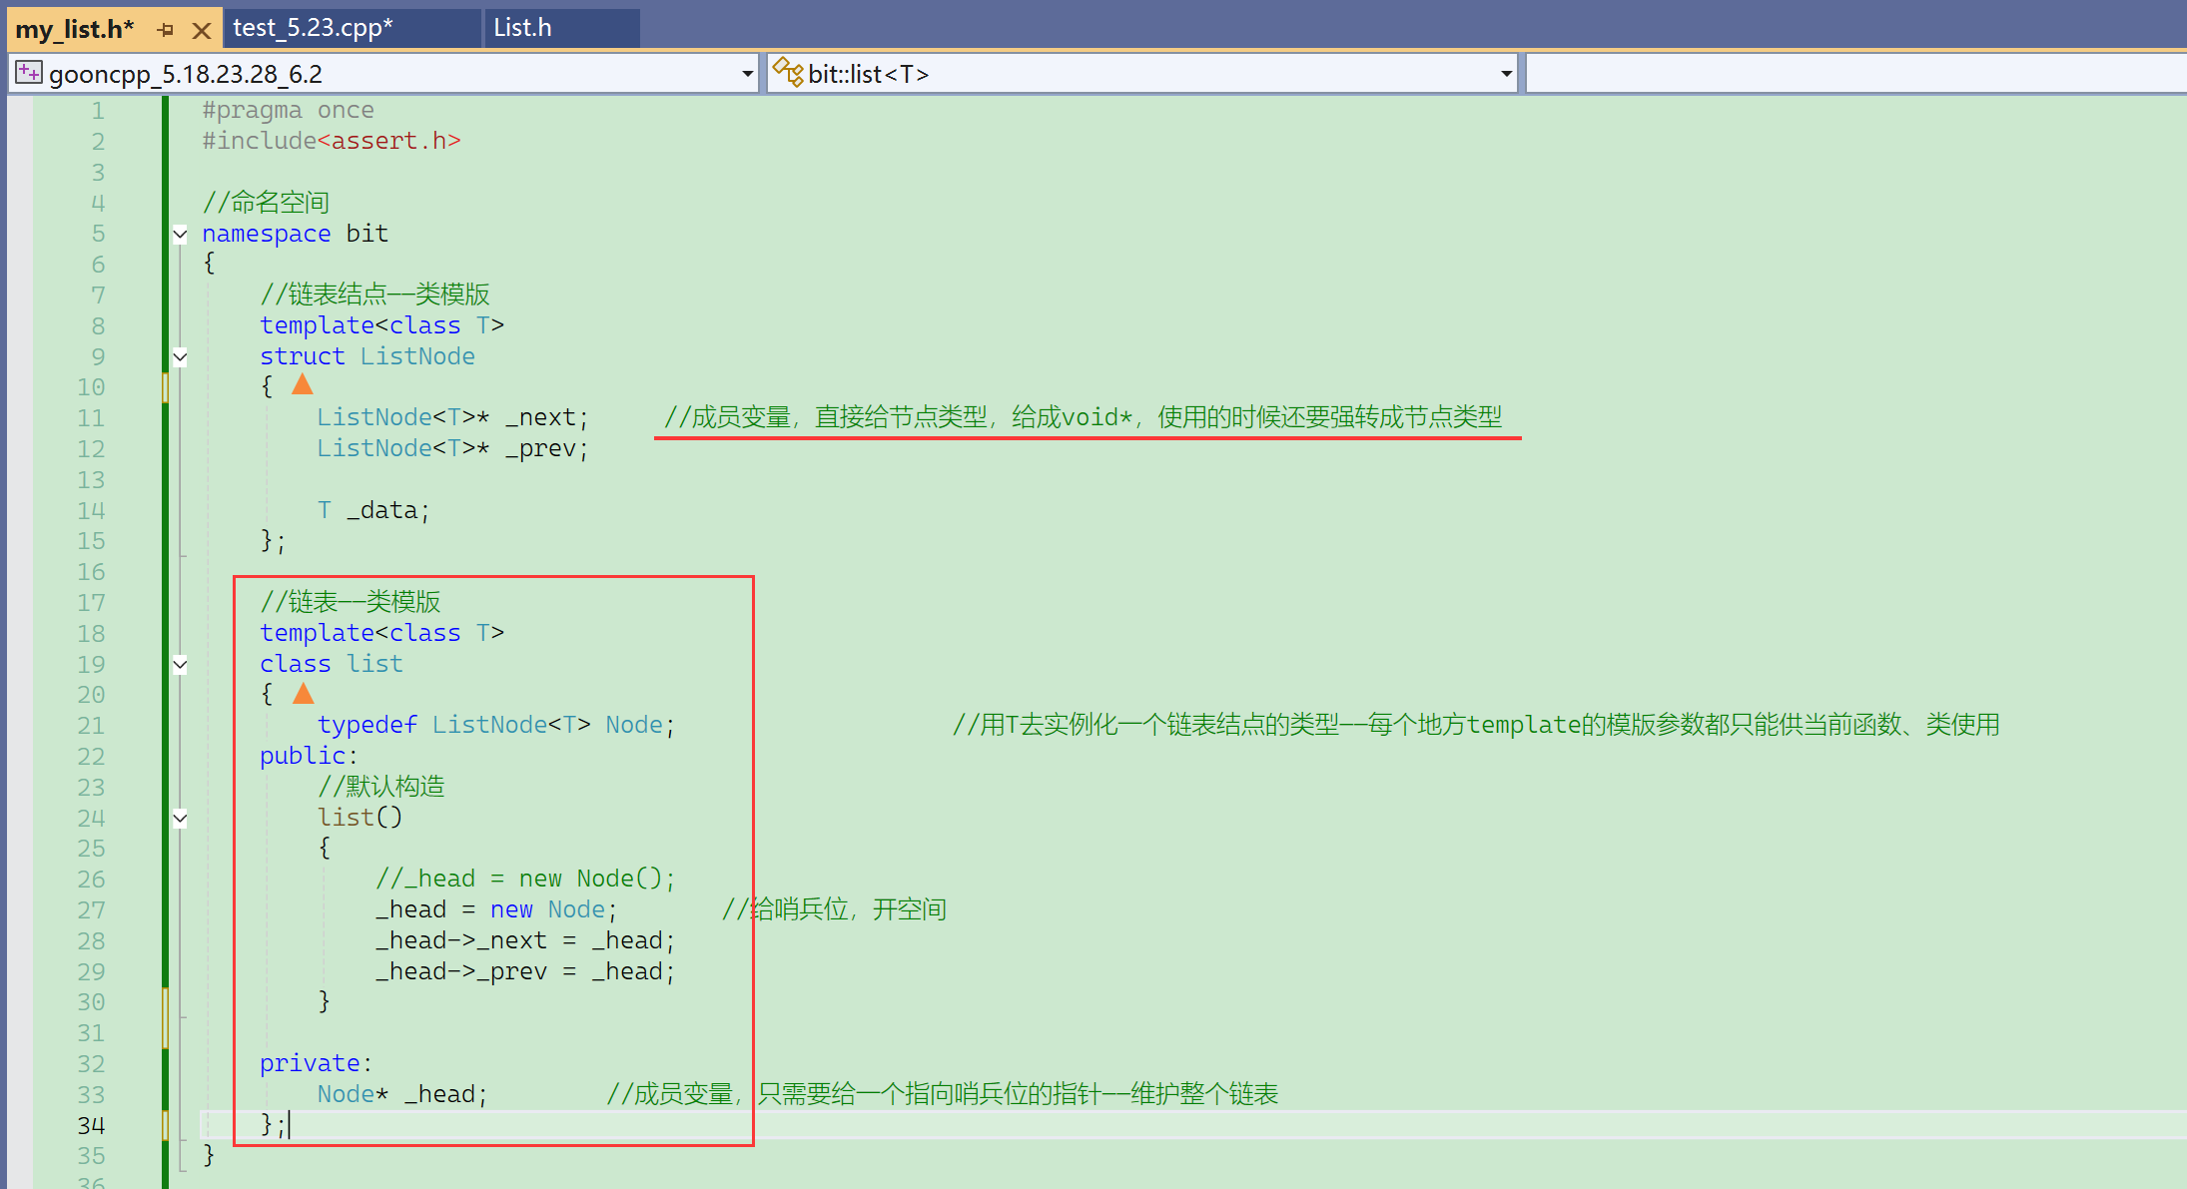Place cursor on the #pragma once line

[288, 110]
